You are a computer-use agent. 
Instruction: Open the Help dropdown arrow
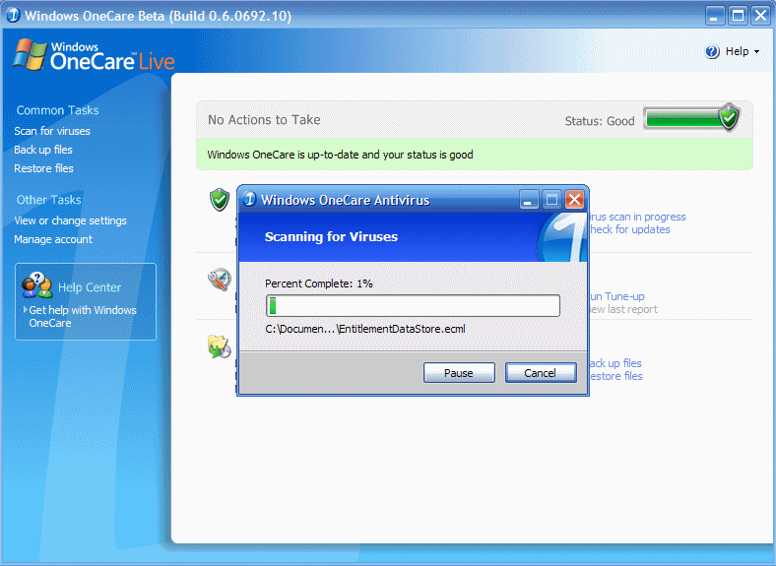[x=756, y=51]
